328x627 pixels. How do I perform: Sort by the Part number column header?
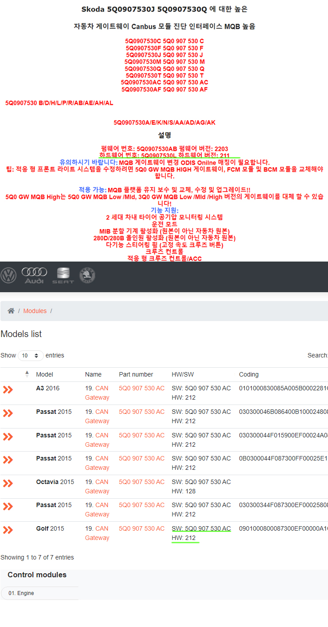(136, 374)
